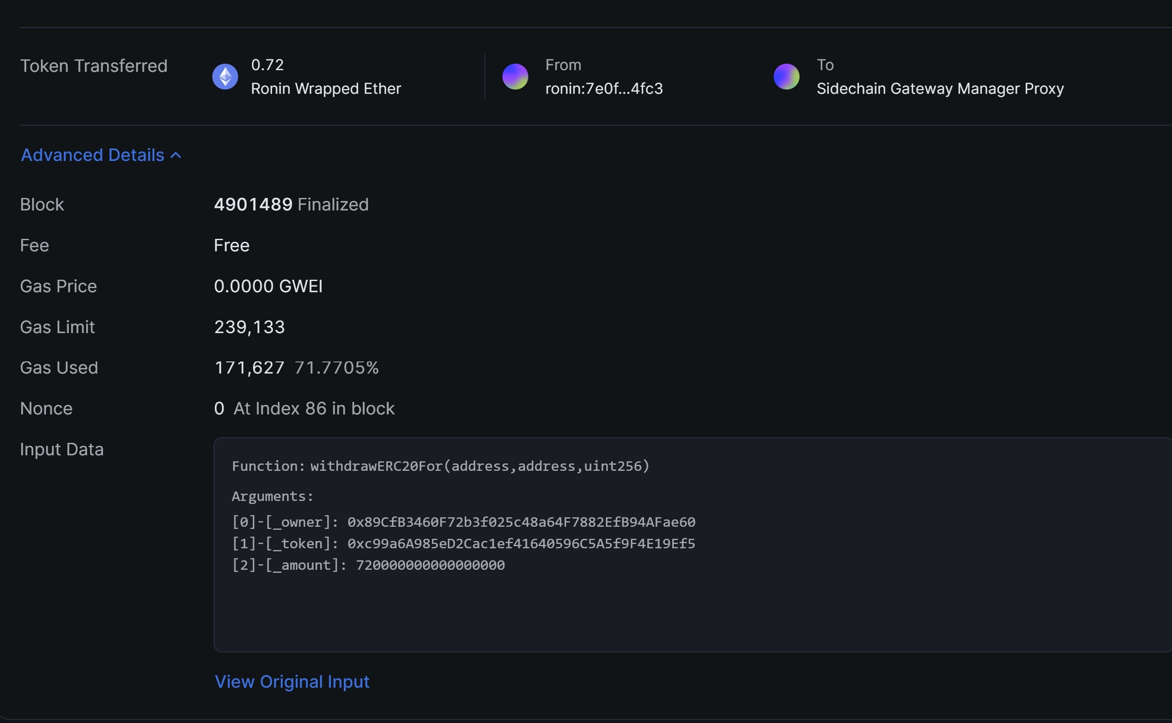Click the Block label
The image size is (1172, 723).
point(42,205)
